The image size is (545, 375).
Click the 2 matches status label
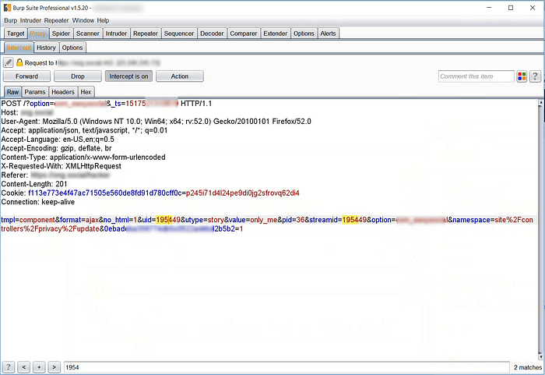(528, 367)
